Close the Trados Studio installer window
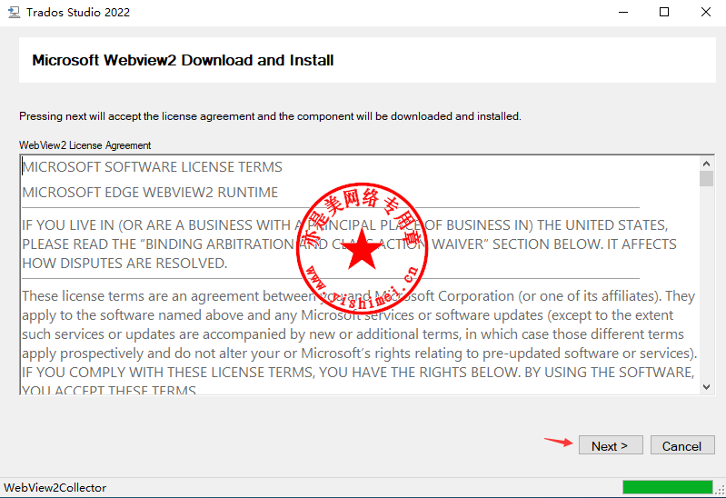726x498 pixels. tap(706, 12)
